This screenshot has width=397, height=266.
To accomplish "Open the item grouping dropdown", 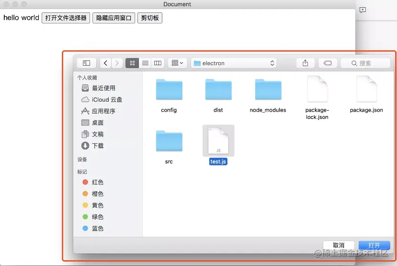I will click(x=178, y=63).
